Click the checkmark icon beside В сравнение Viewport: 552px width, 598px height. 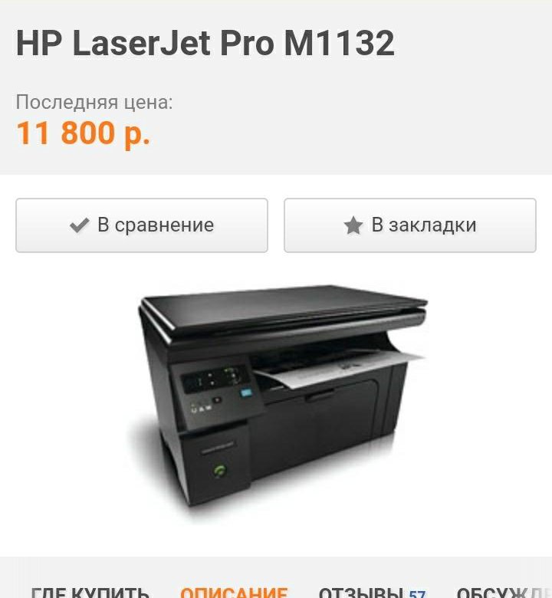(79, 225)
